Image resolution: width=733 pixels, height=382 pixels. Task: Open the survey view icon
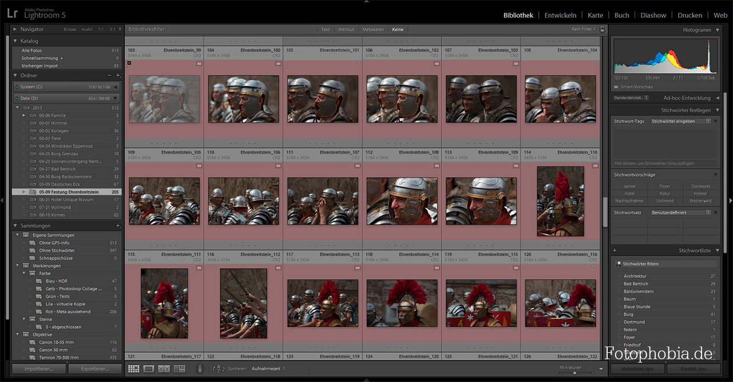click(179, 369)
